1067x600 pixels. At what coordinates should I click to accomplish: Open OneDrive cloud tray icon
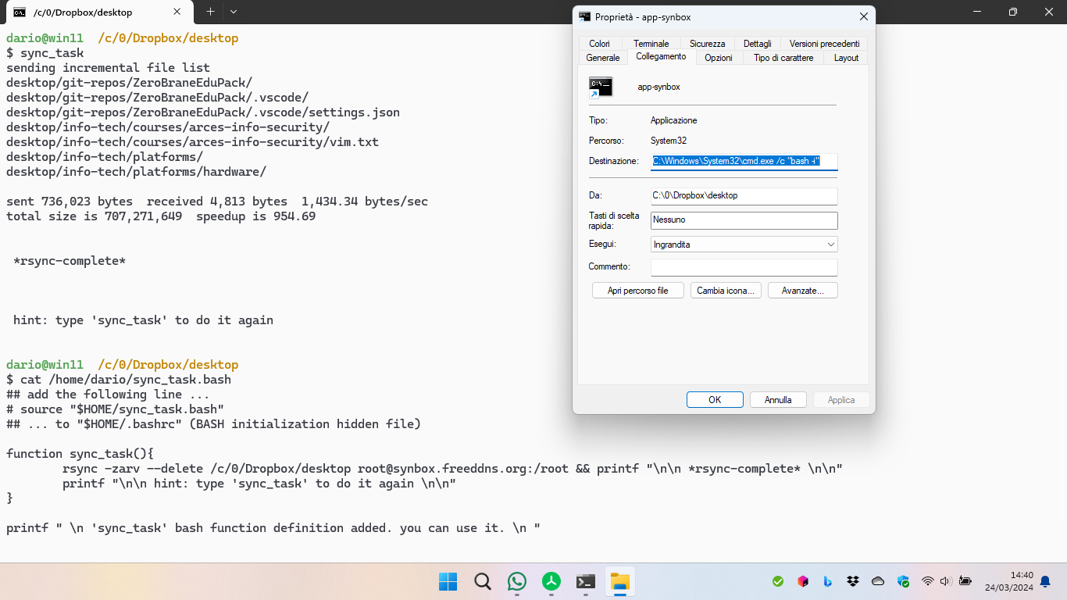pyautogui.click(x=878, y=581)
